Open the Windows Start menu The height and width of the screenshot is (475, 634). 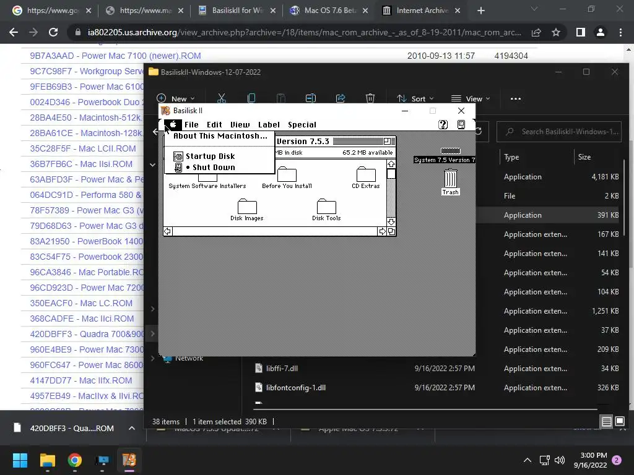(20, 460)
